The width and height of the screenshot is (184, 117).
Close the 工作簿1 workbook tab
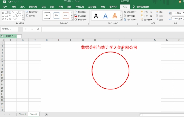[x=15, y=36]
